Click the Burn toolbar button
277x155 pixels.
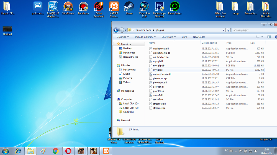coord(184,37)
